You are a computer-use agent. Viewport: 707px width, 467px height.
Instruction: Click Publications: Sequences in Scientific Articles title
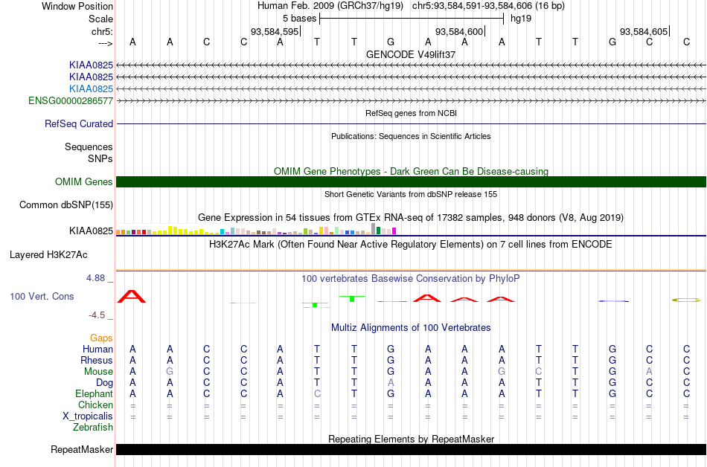click(411, 136)
